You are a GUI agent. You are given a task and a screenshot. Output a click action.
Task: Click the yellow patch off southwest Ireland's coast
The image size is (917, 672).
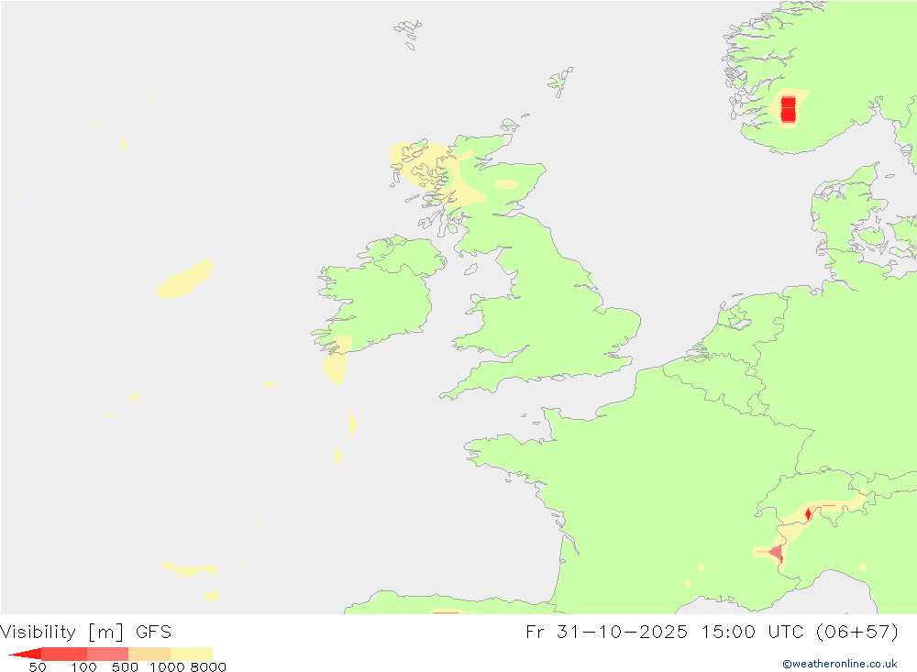pos(336,369)
